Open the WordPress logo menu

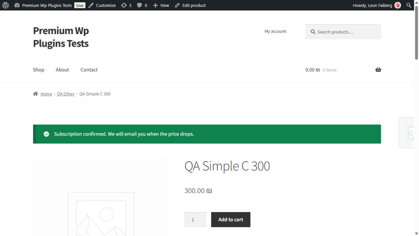pos(6,5)
